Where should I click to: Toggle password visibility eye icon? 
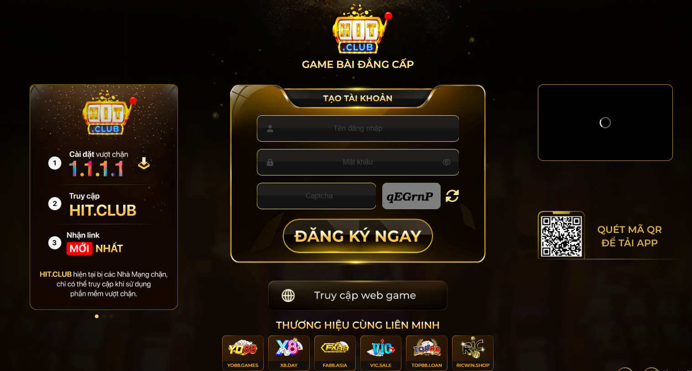pyautogui.click(x=447, y=162)
